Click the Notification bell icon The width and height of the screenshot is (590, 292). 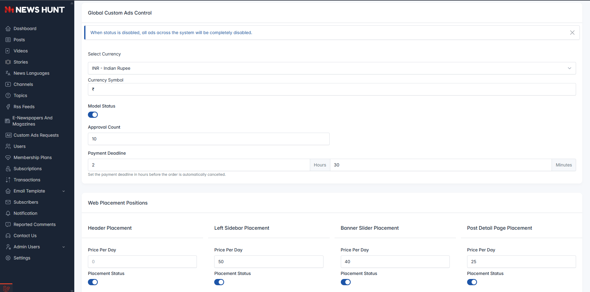(8, 213)
